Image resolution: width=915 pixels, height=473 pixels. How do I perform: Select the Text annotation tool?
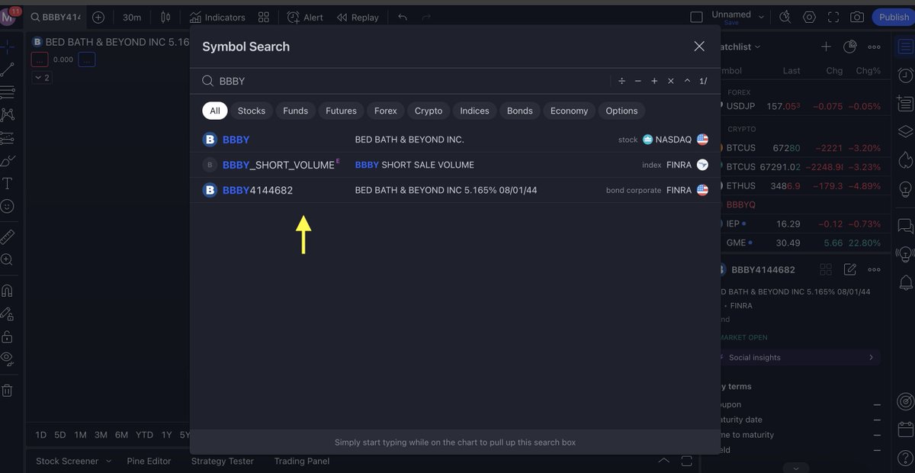(7, 183)
